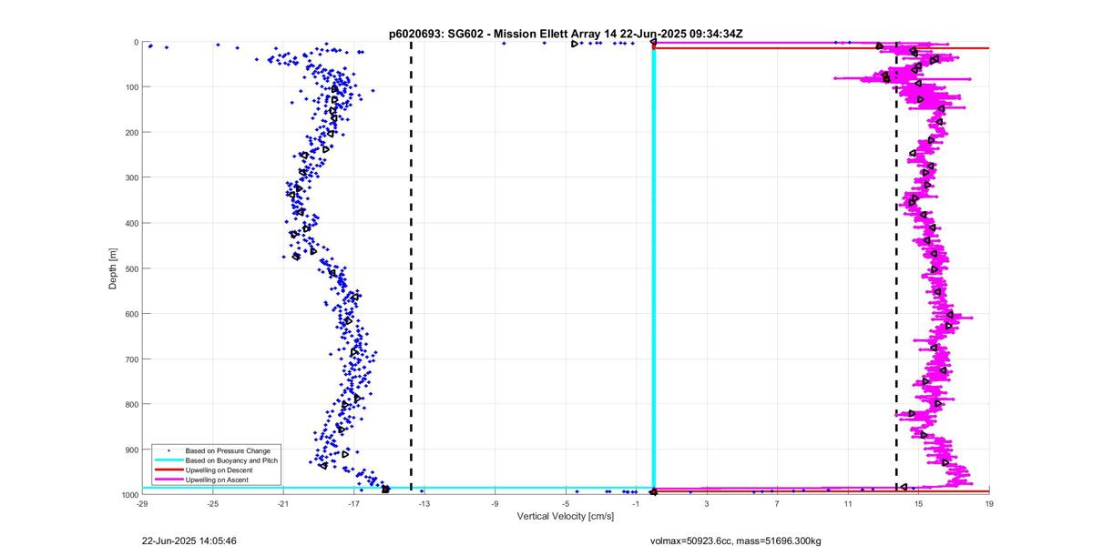Click the '-5' velocity tick label

pos(566,503)
